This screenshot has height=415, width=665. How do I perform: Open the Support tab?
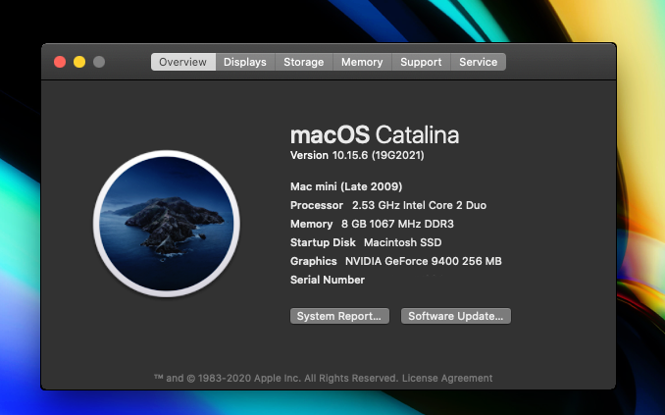pos(421,62)
